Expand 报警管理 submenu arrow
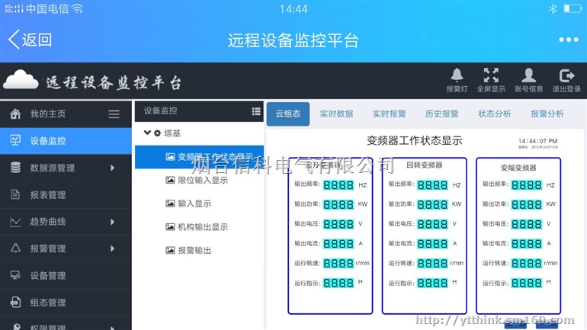The image size is (587, 330). pyautogui.click(x=112, y=248)
